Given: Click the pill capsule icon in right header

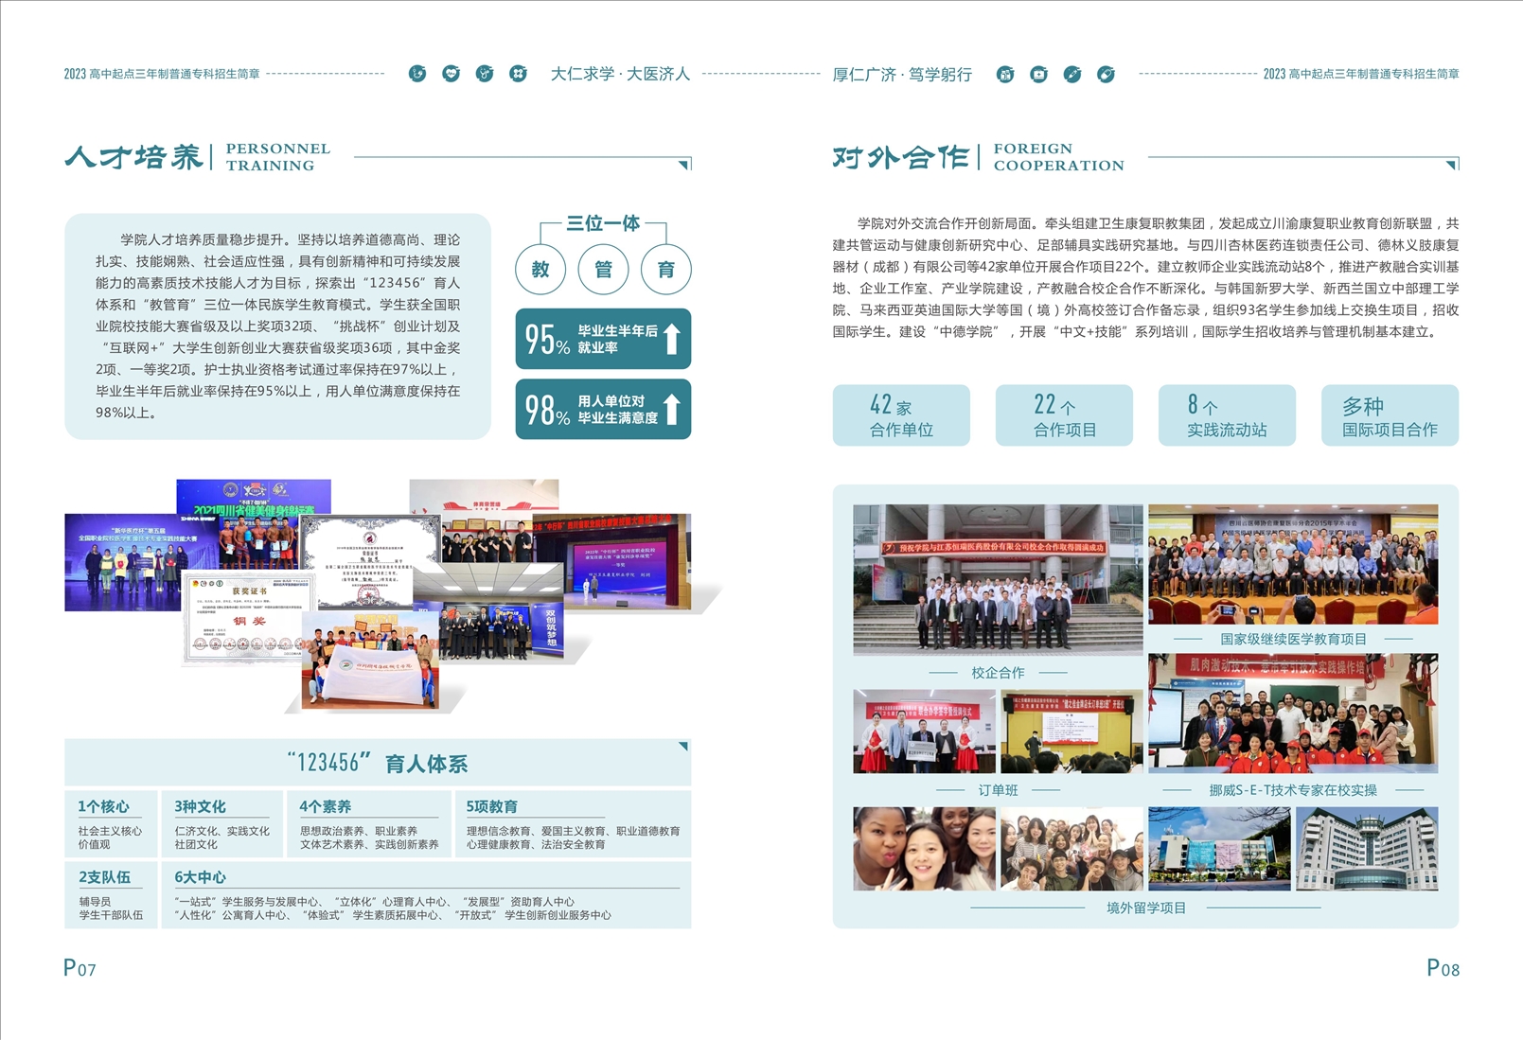Looking at the screenshot, I should 1106,74.
